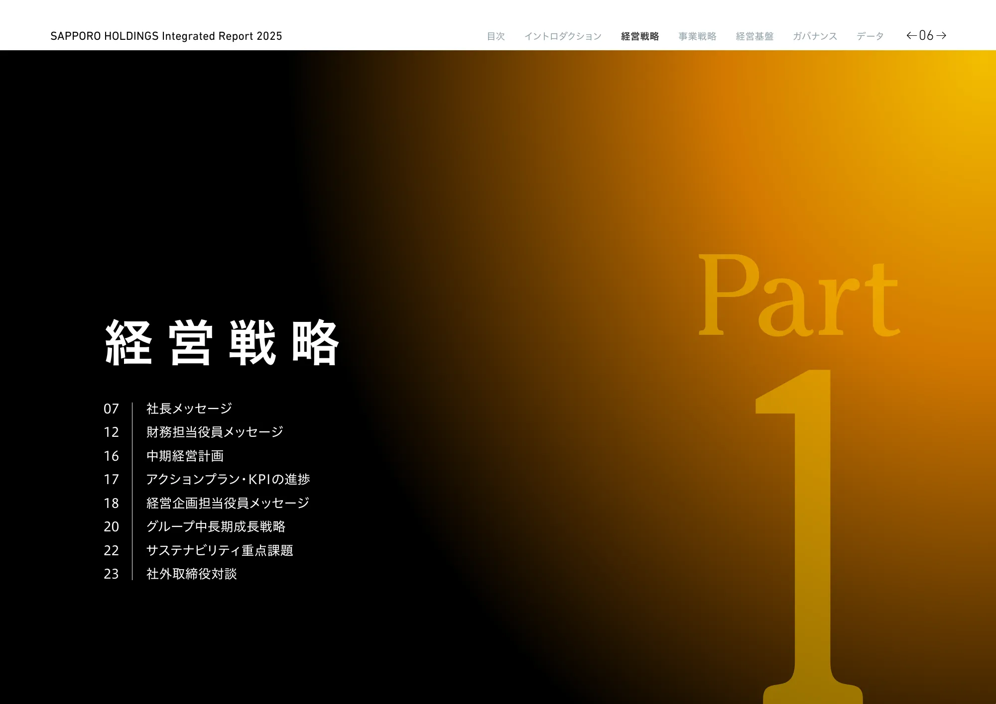Click page number 07 in contents list
This screenshot has width=996, height=704.
click(111, 409)
